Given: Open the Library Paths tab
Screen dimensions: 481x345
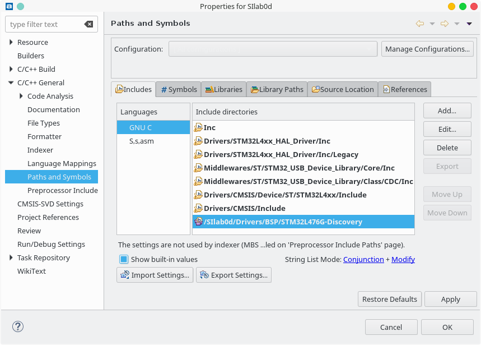Looking at the screenshot, I should tap(277, 89).
